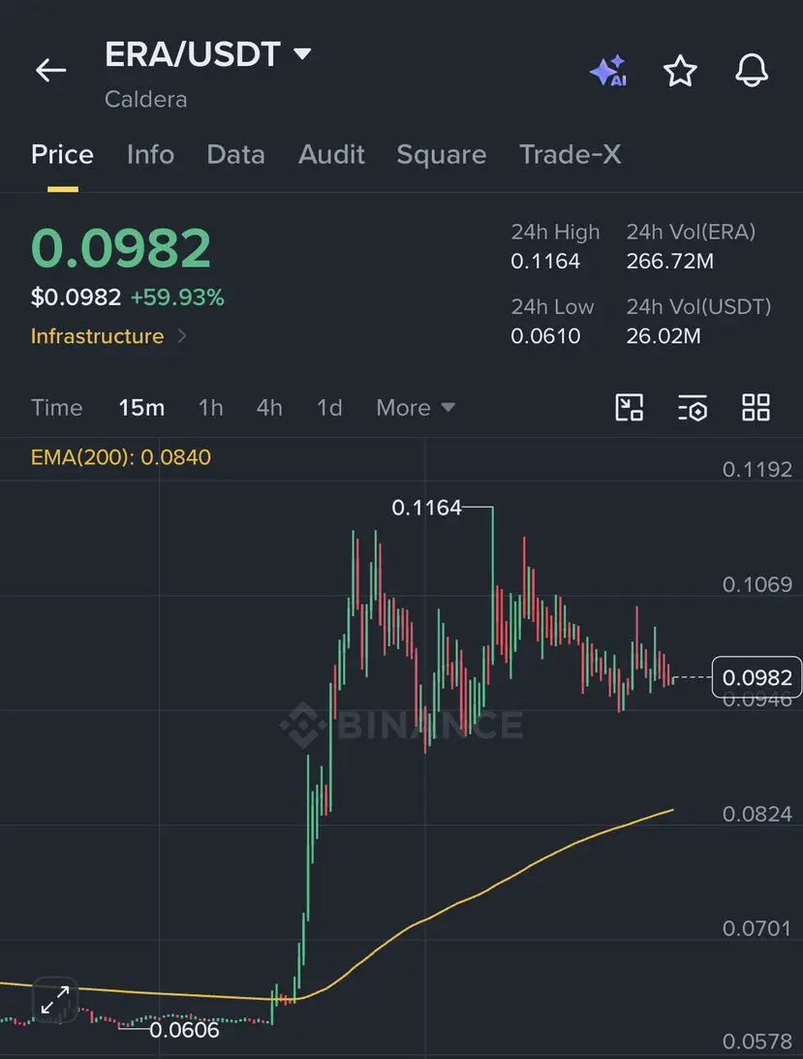Select the 4h chart interval

268,407
